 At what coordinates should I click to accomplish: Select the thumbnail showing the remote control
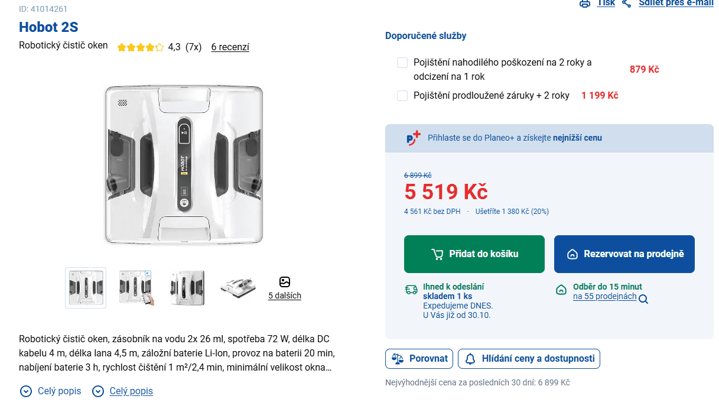[x=136, y=288]
